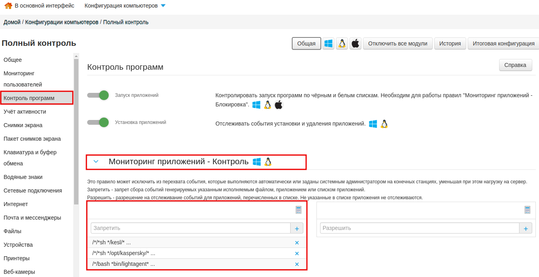Open Учёт активности in sidebar
The height and width of the screenshot is (277, 539).
tap(25, 112)
